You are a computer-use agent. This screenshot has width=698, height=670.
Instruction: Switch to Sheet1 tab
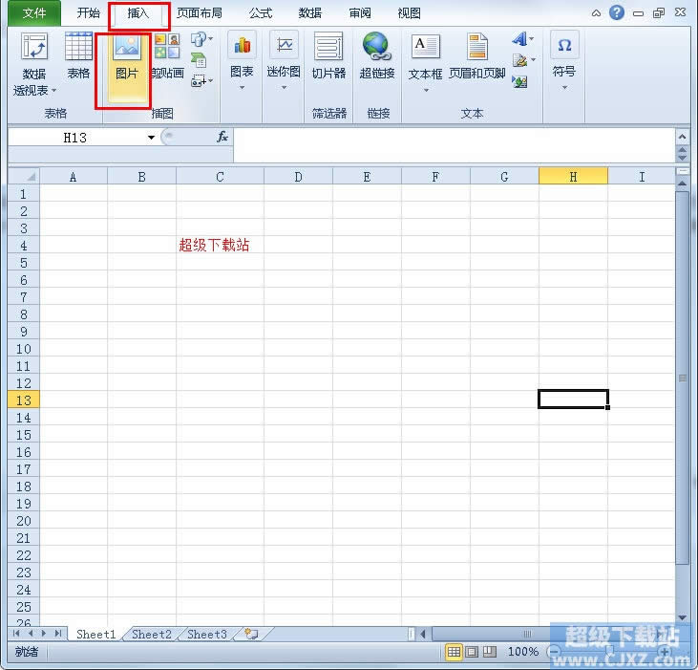tap(95, 634)
